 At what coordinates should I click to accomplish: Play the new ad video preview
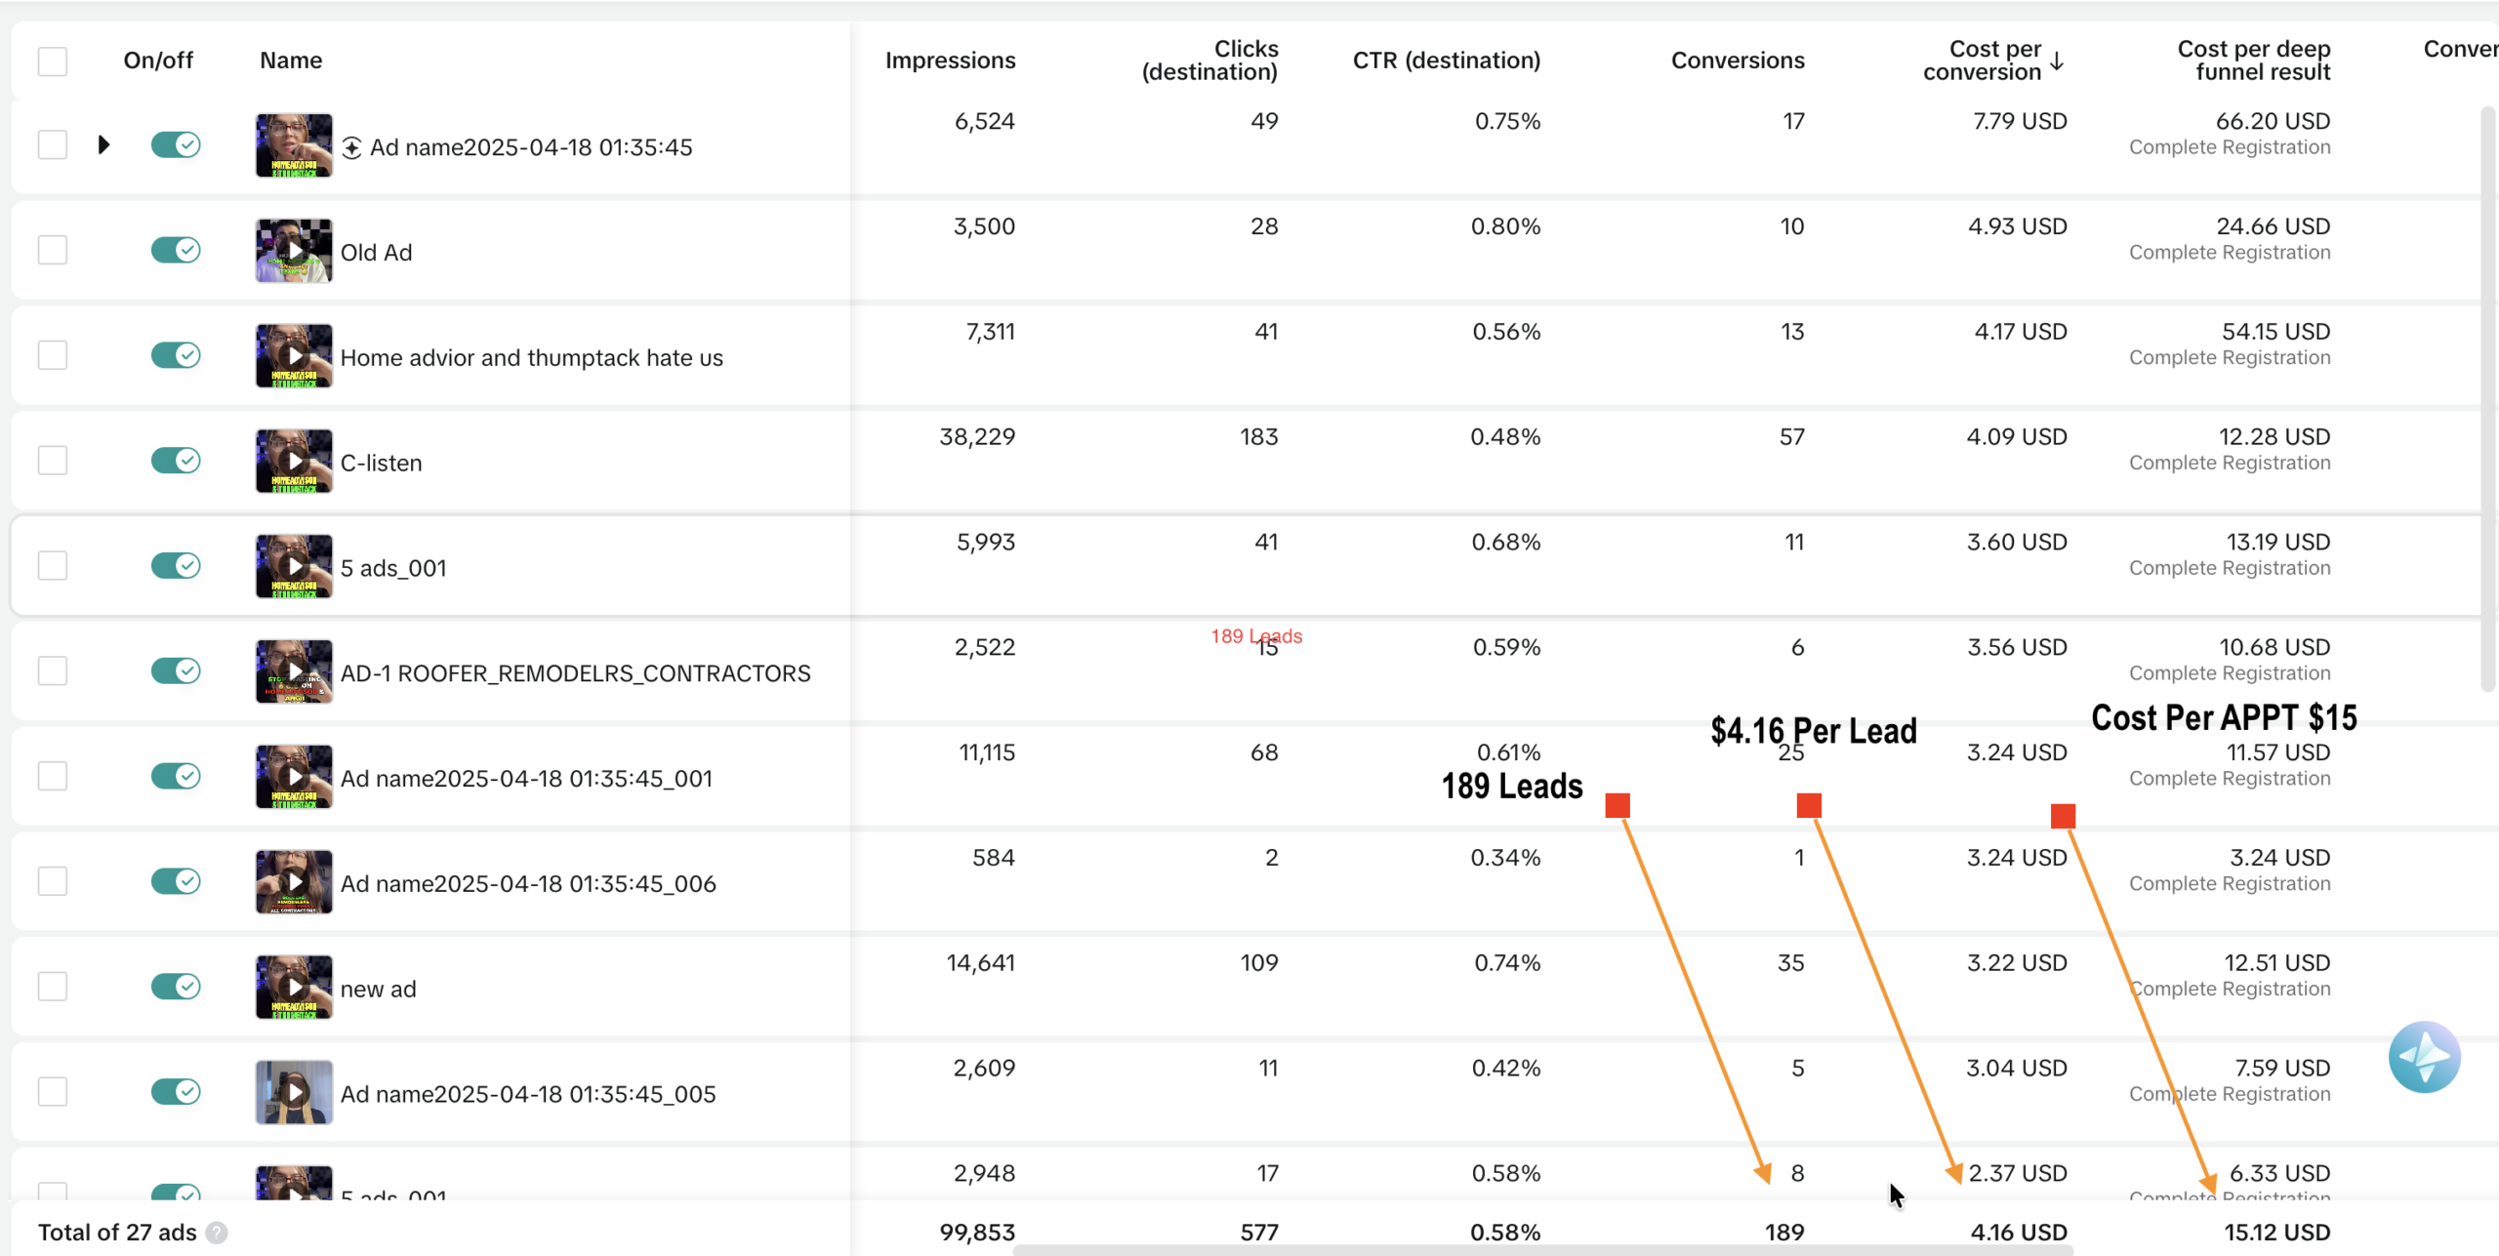point(294,987)
